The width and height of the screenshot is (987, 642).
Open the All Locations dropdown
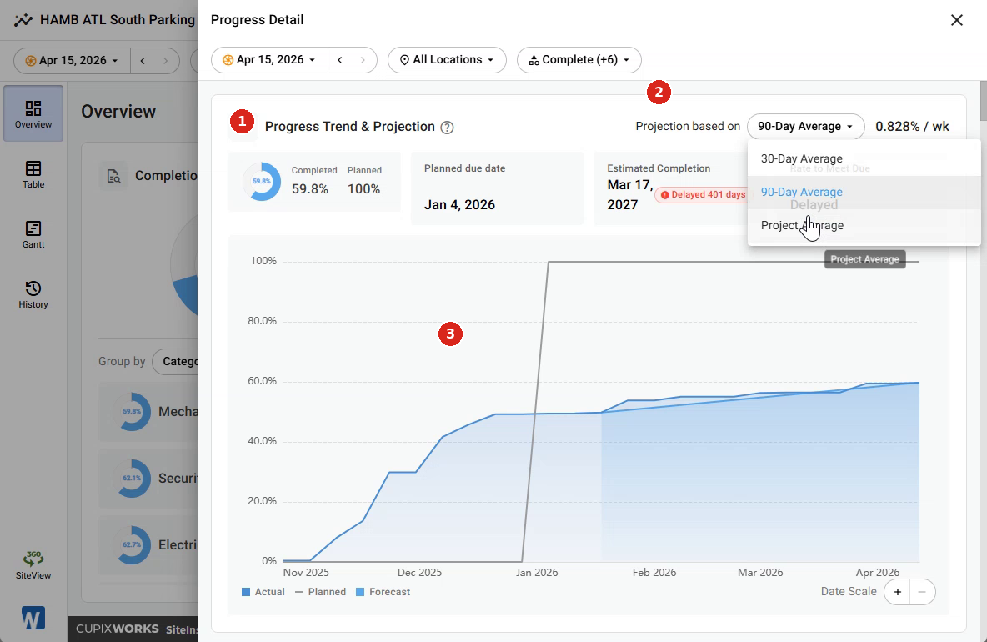(x=447, y=60)
